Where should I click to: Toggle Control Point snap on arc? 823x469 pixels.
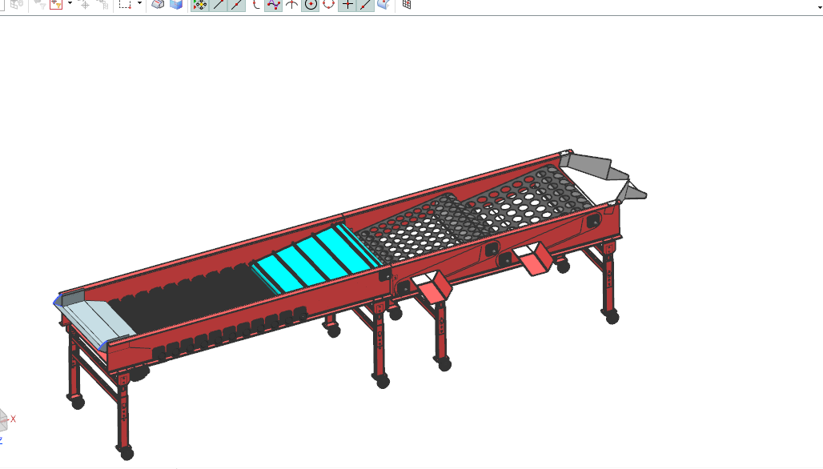click(x=255, y=5)
